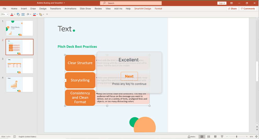Image resolution: width=259 pixels, height=139 pixels.
Task: Click the Ribbon Display Options icon
Action: click(231, 3)
